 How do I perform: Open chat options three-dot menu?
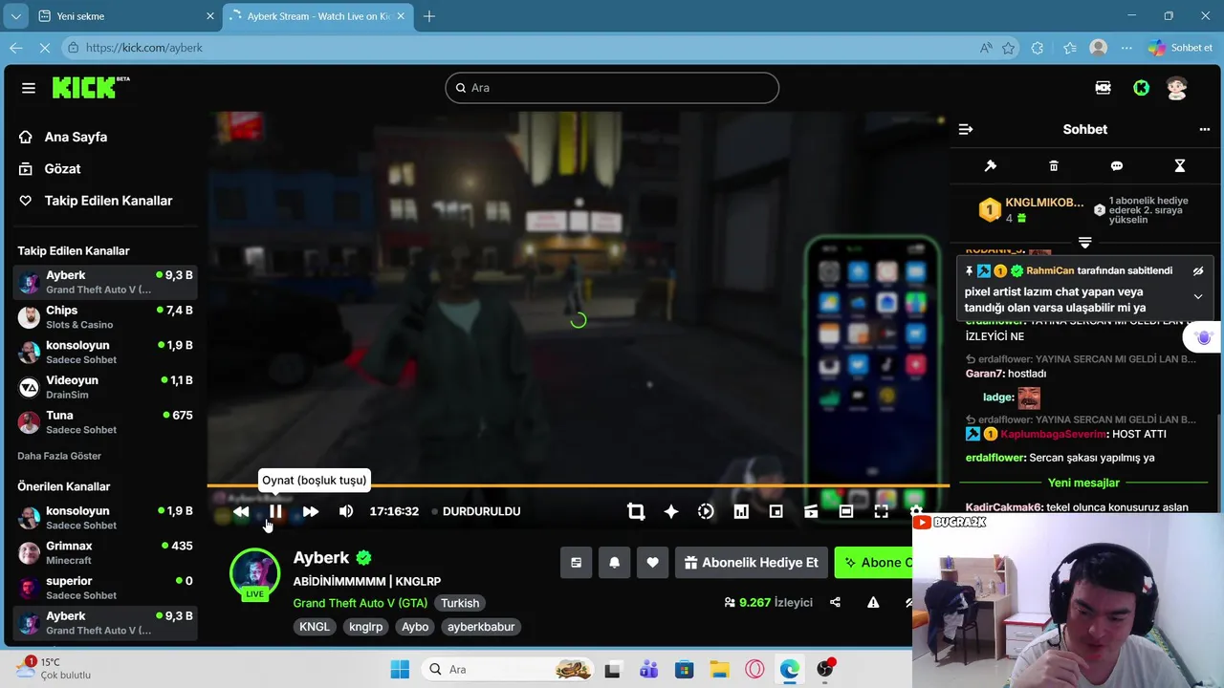(x=1205, y=129)
